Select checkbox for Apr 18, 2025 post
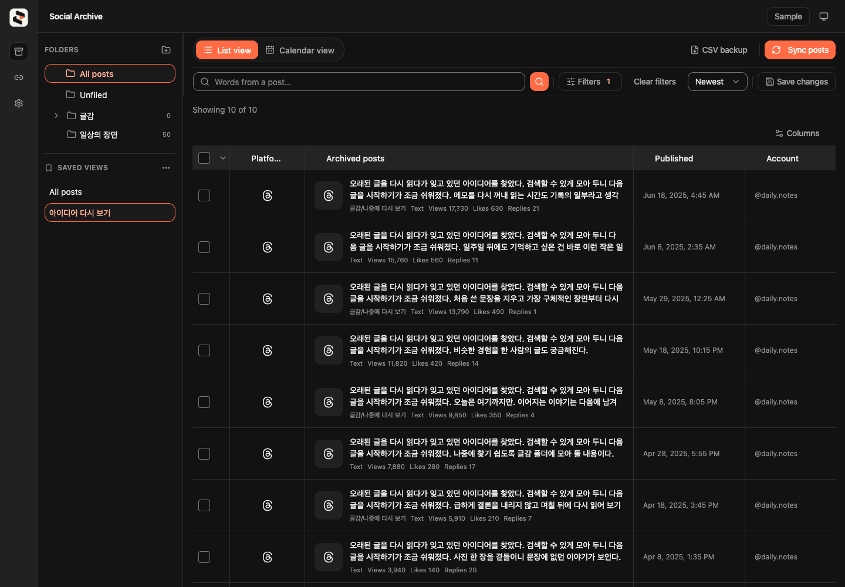The width and height of the screenshot is (845, 587). [x=204, y=505]
